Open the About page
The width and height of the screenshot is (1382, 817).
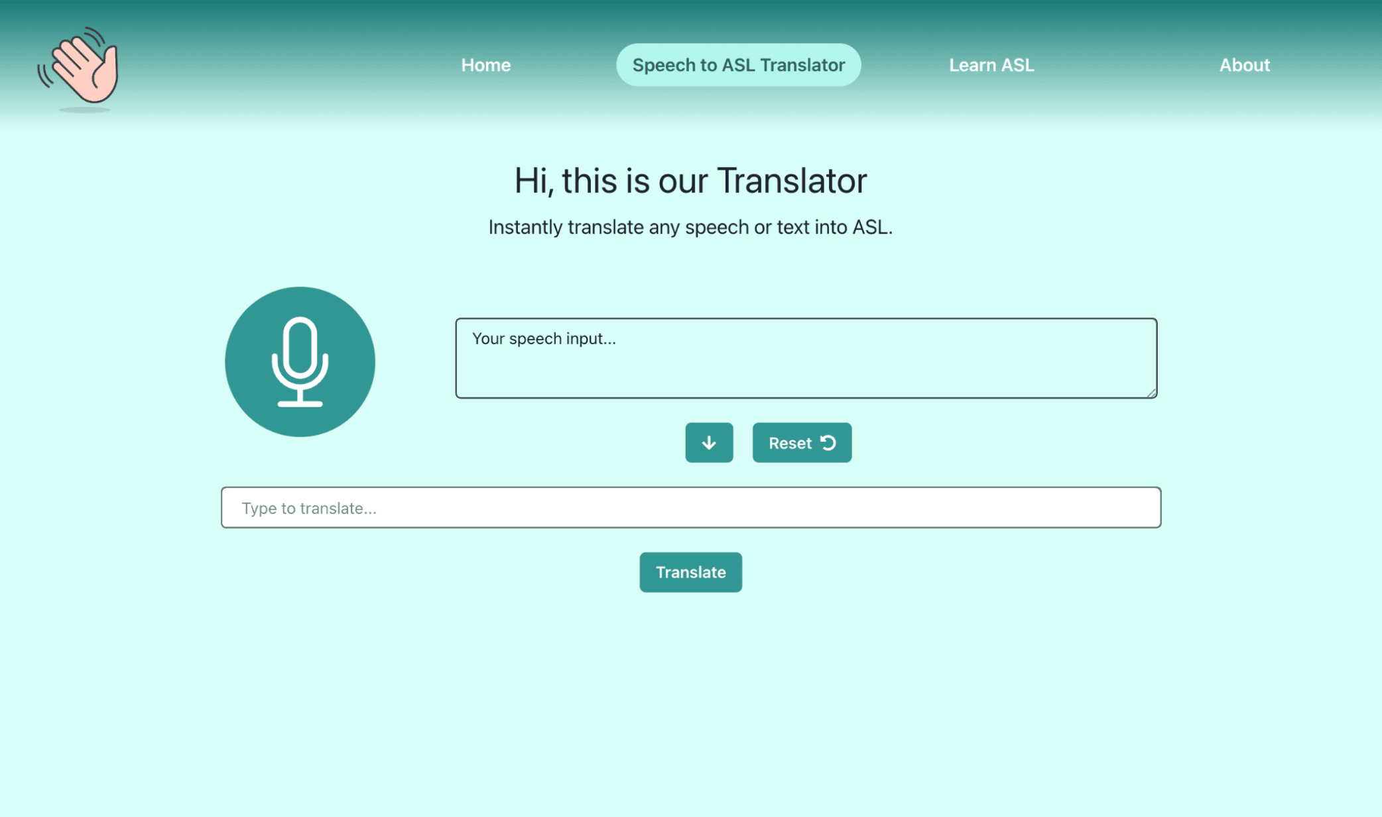[1244, 65]
